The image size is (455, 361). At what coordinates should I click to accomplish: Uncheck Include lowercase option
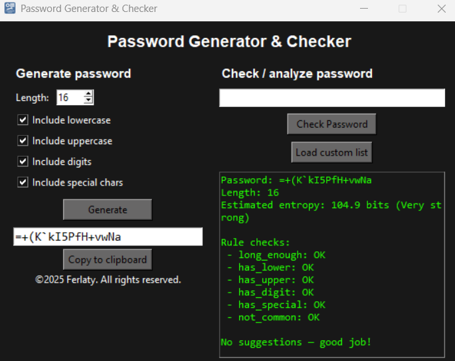click(x=23, y=120)
